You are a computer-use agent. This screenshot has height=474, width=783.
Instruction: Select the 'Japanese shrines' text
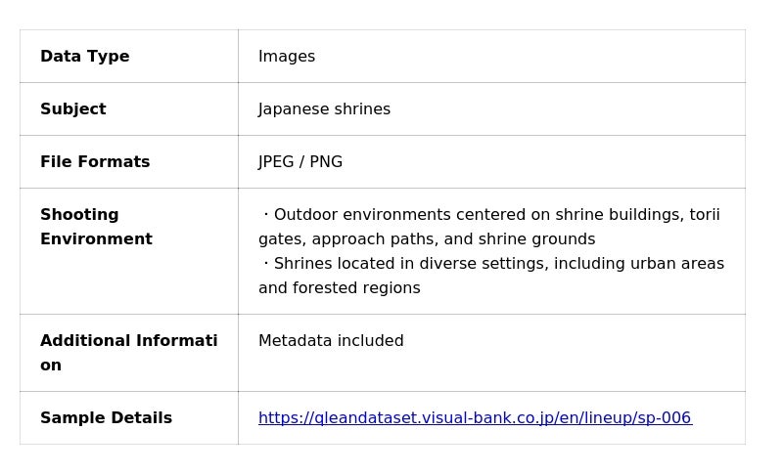(324, 109)
